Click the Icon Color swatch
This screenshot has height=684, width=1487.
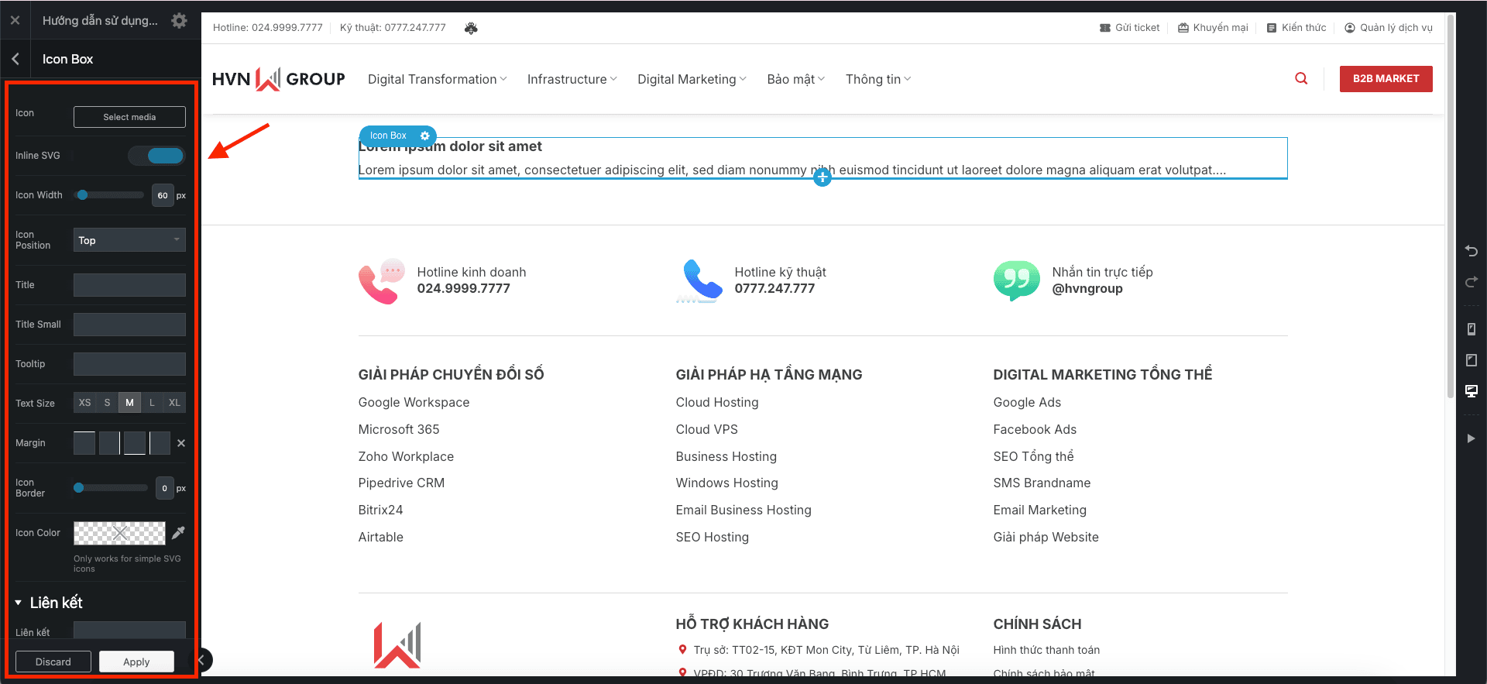click(119, 533)
